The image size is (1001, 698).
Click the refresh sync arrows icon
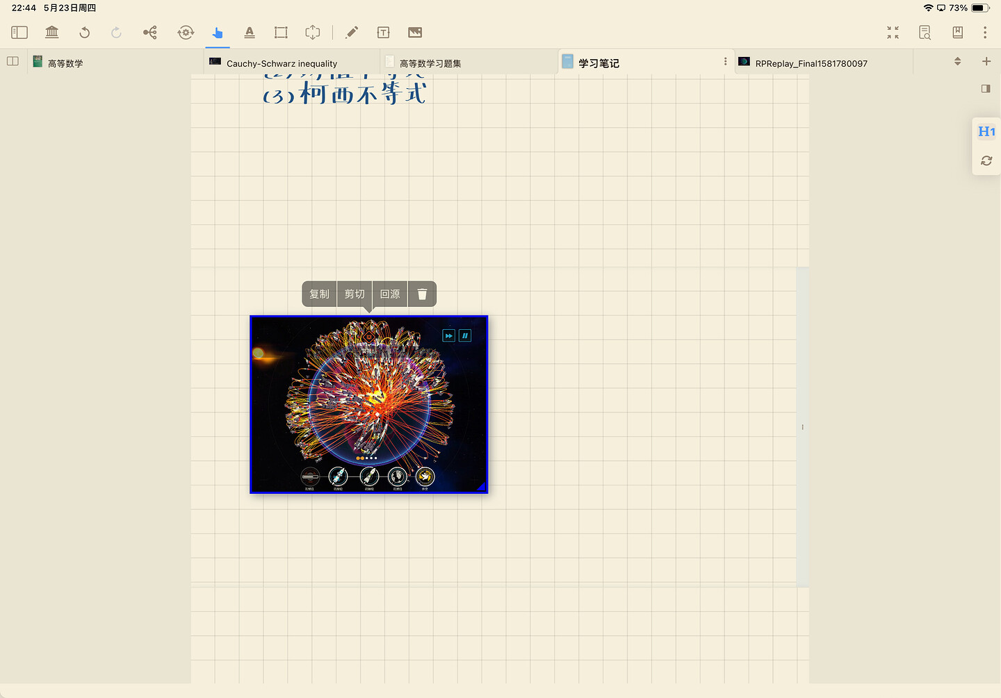(986, 160)
